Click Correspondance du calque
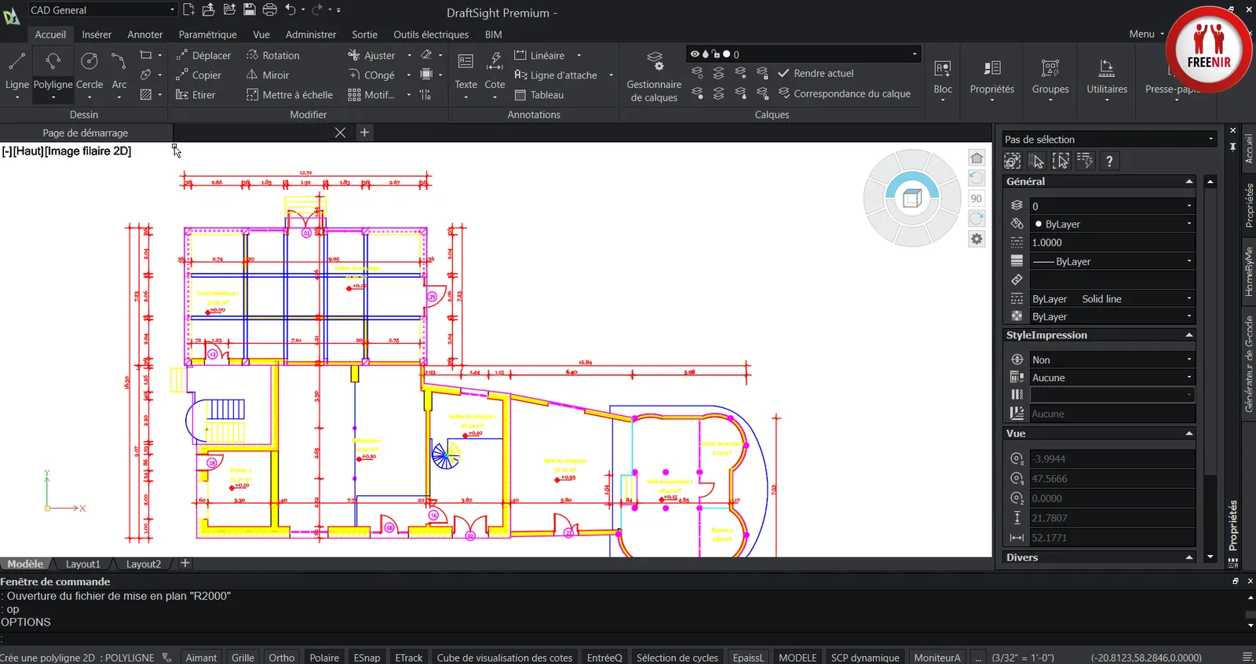This screenshot has height=664, width=1256. coord(844,93)
